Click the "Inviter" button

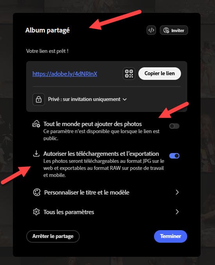coord(174,30)
